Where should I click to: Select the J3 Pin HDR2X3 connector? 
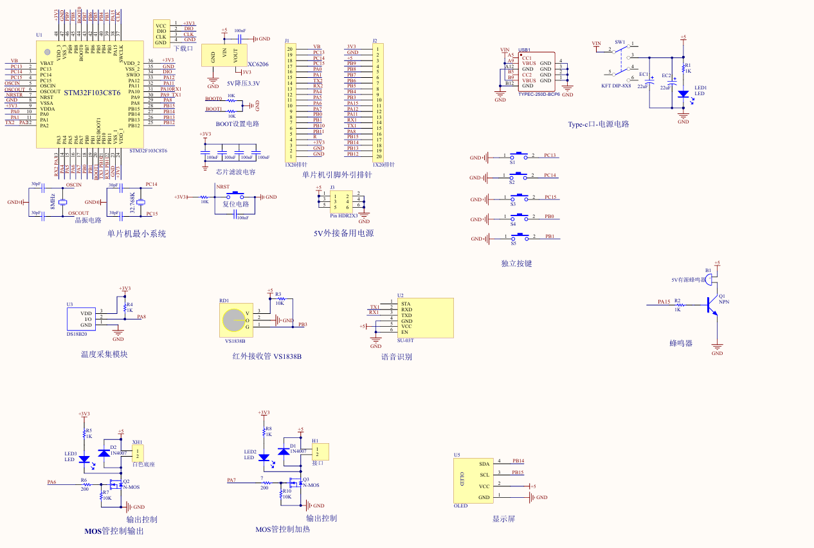click(x=340, y=201)
